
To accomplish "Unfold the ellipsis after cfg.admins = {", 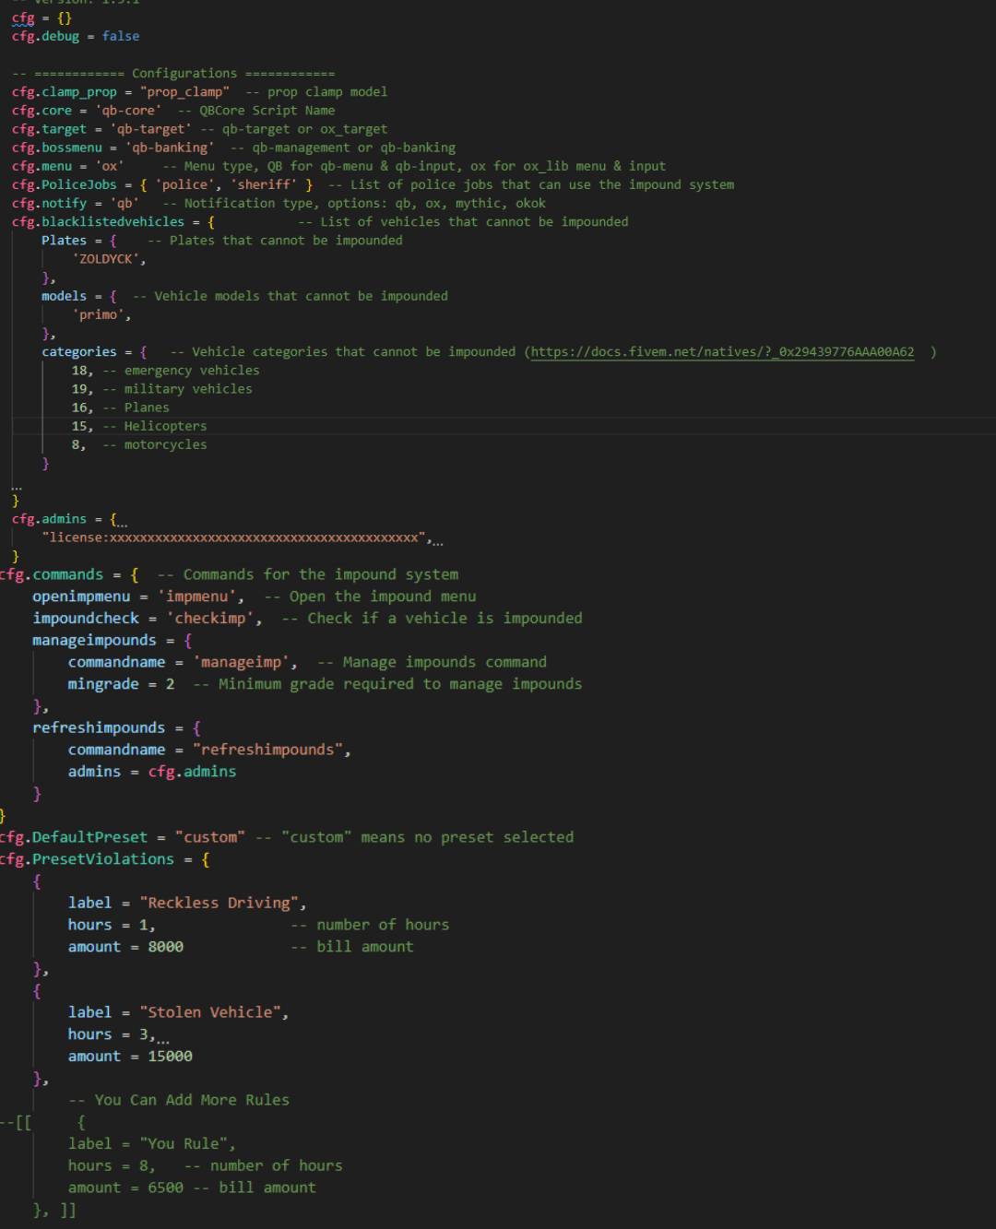I will pos(122,523).
